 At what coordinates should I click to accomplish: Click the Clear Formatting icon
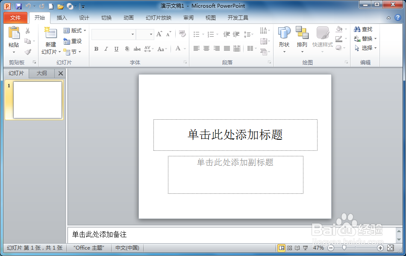click(182, 34)
